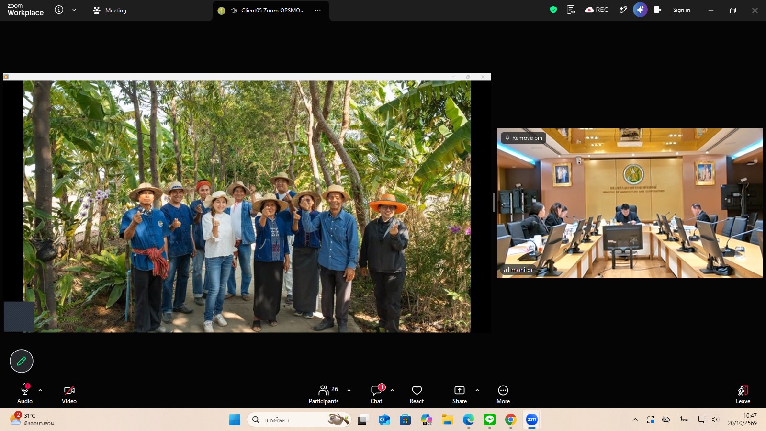Viewport: 766px width, 431px height.
Task: Unmute the Audio microphone
Action: 25,394
